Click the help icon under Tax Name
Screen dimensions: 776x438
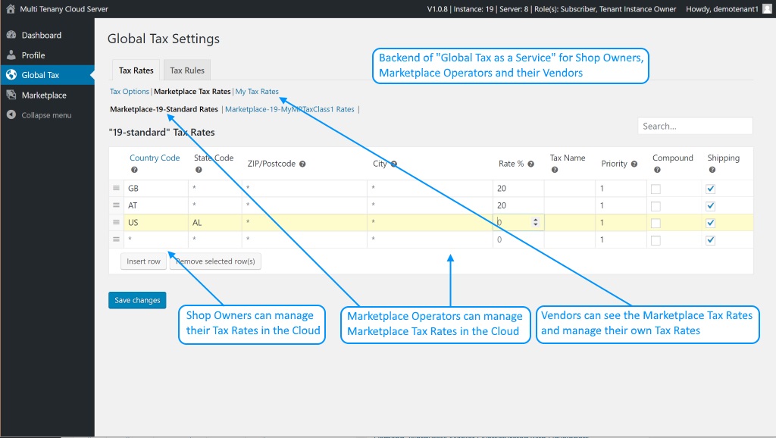554,170
